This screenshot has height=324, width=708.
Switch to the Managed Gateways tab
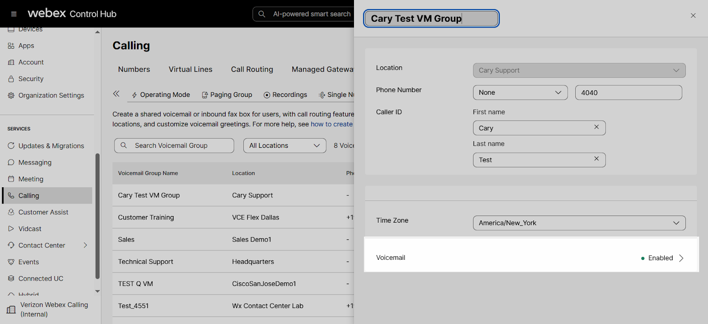click(x=323, y=69)
